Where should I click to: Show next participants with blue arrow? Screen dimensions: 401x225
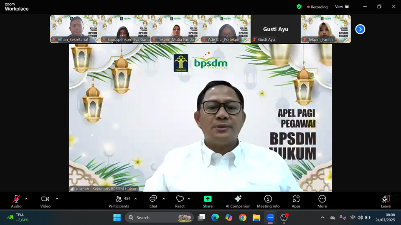pyautogui.click(x=360, y=29)
